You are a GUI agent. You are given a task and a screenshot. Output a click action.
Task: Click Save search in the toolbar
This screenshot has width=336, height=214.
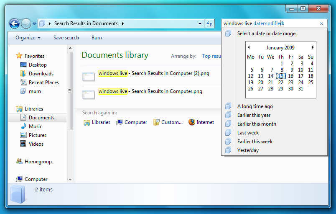tap(66, 38)
